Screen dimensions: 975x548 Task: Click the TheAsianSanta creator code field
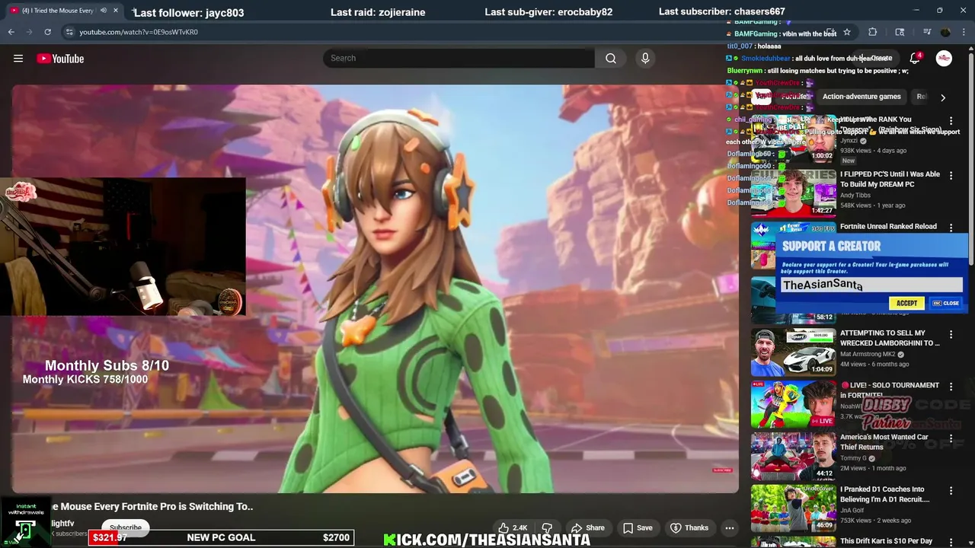871,285
